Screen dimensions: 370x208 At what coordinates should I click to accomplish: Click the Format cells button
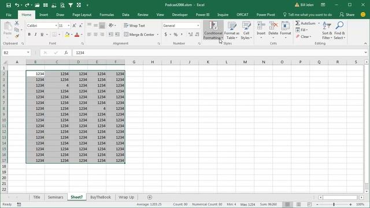tap(286, 30)
